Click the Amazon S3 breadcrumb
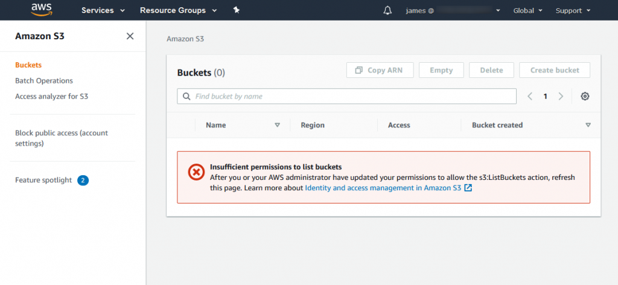Image resolution: width=618 pixels, height=285 pixels. coord(185,39)
